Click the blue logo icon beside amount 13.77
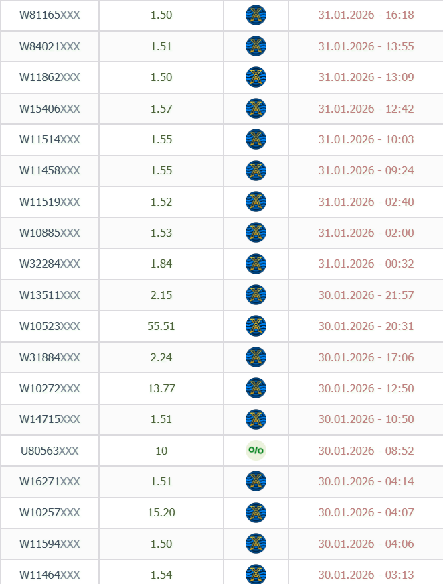This screenshot has height=584, width=443. tap(256, 388)
